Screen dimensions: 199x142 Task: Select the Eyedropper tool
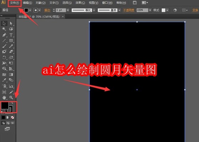click(x=4, y=80)
